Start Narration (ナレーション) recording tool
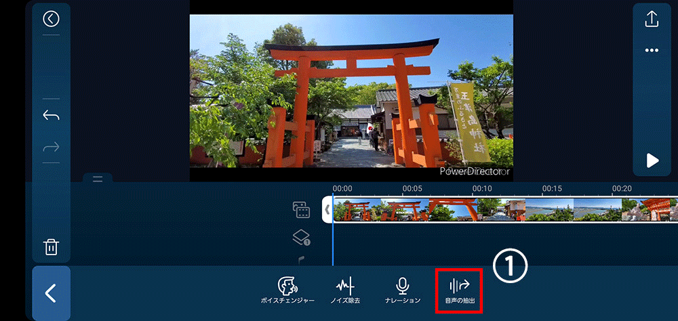Viewport: 678px width, 321px height. [403, 291]
